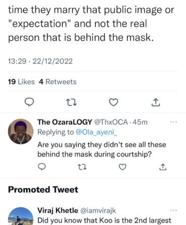Open The OzaraLOGY profile picture
Image resolution: width=186 pixels, height=225 pixels.
point(21,131)
